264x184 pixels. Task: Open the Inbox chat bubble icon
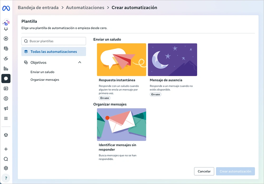[x=6, y=78]
